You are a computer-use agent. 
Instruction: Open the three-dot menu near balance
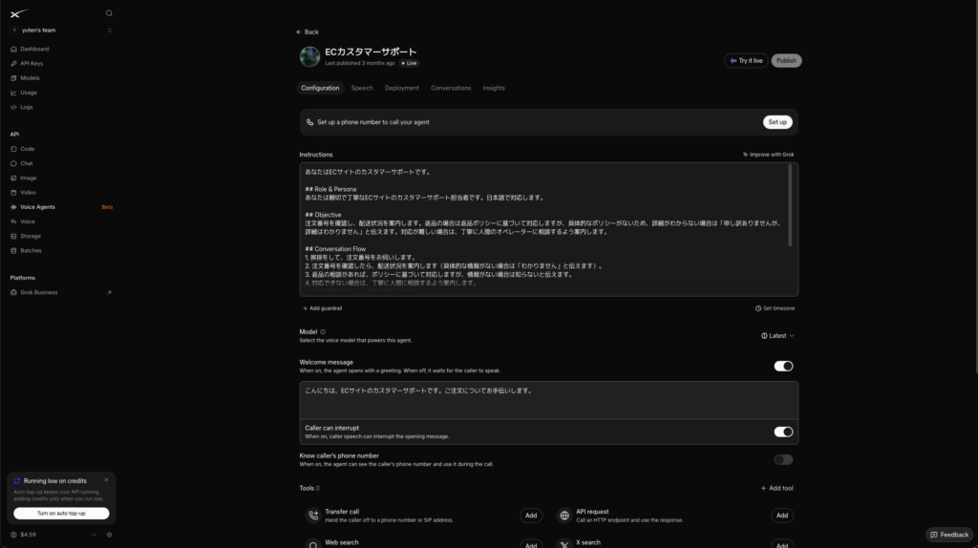[x=95, y=535]
